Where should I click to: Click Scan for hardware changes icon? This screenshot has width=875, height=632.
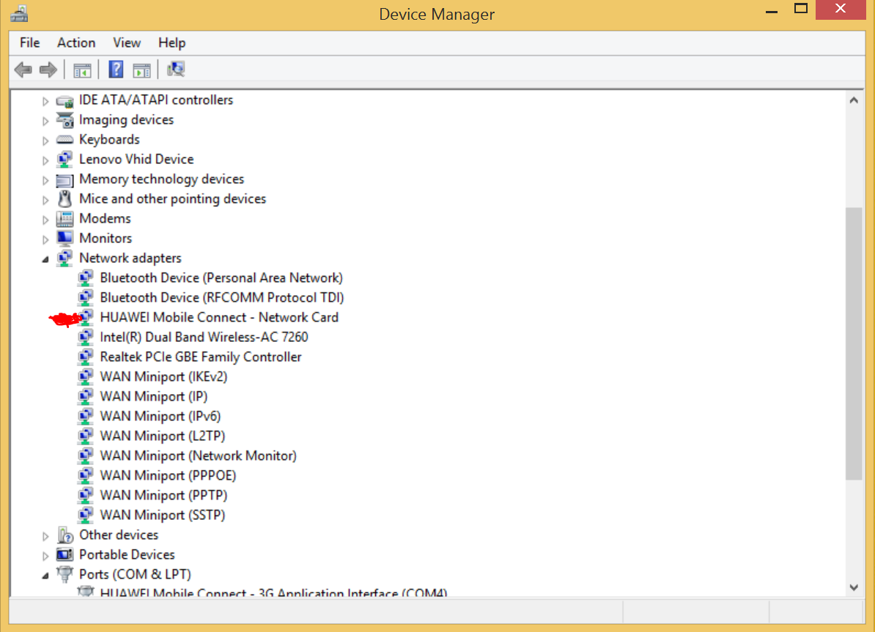point(176,70)
